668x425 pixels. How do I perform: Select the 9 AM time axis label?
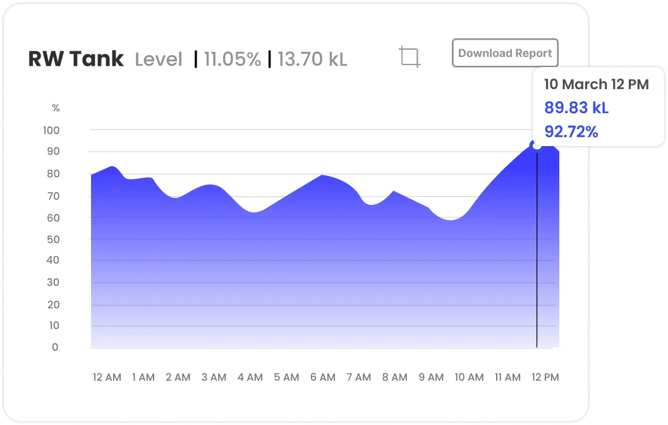(431, 377)
